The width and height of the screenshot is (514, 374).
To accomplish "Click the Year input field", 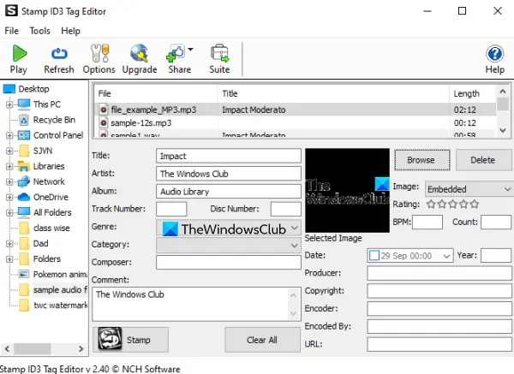I will point(496,255).
